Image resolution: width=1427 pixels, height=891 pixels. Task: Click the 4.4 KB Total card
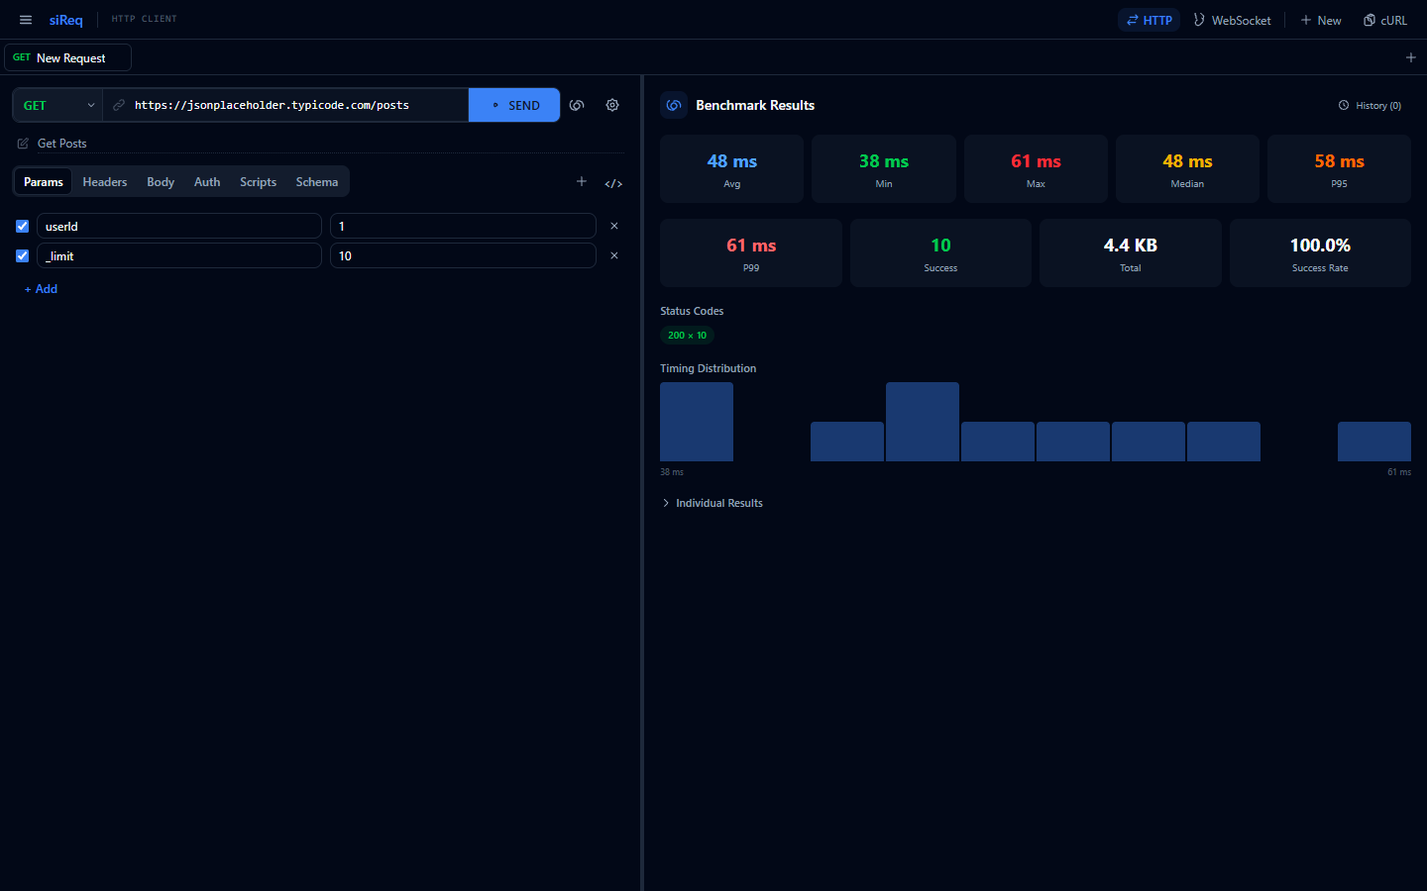pyautogui.click(x=1131, y=253)
